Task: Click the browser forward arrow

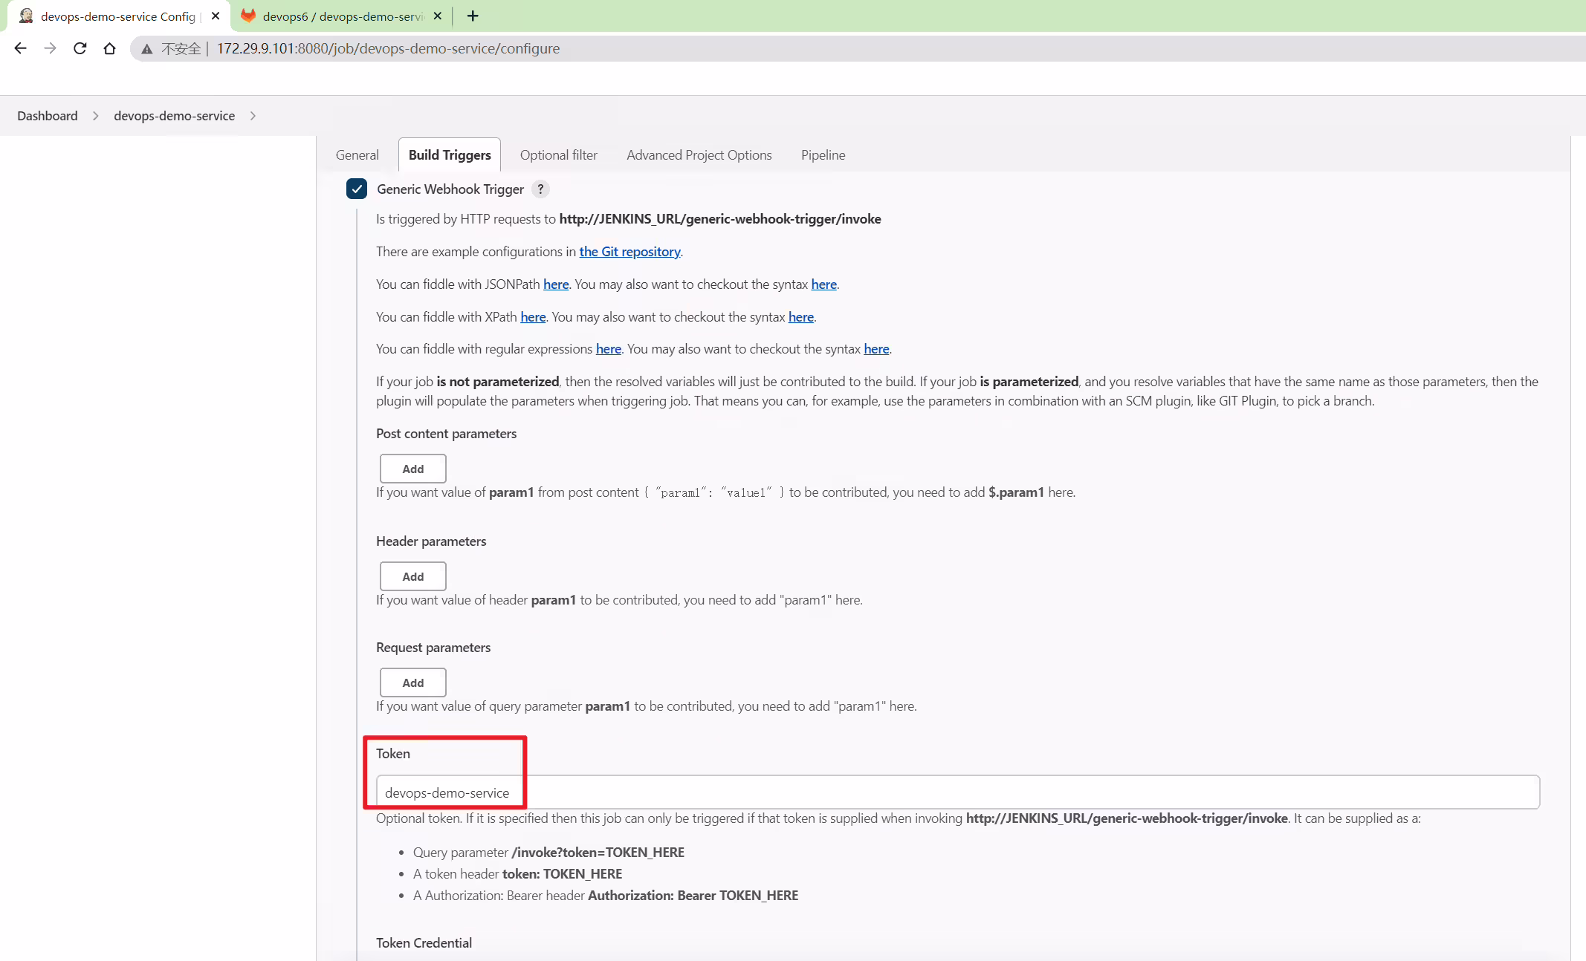Action: tap(50, 48)
